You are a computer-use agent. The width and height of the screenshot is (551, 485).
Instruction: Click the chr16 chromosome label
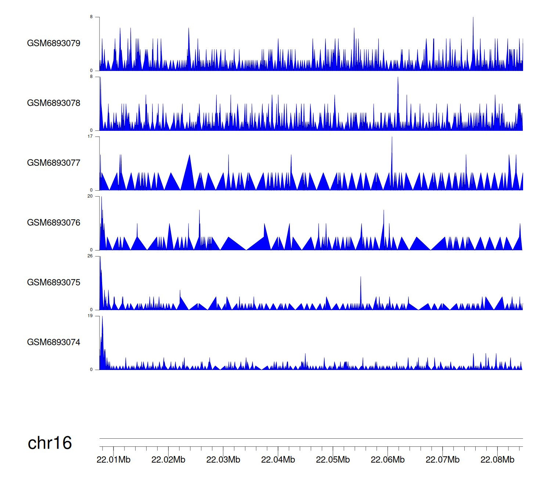coord(50,443)
